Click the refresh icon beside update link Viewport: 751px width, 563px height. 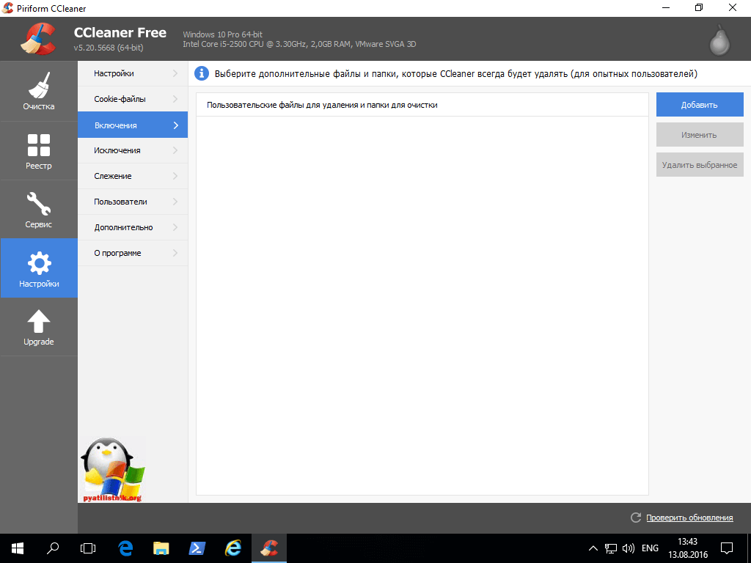point(636,517)
